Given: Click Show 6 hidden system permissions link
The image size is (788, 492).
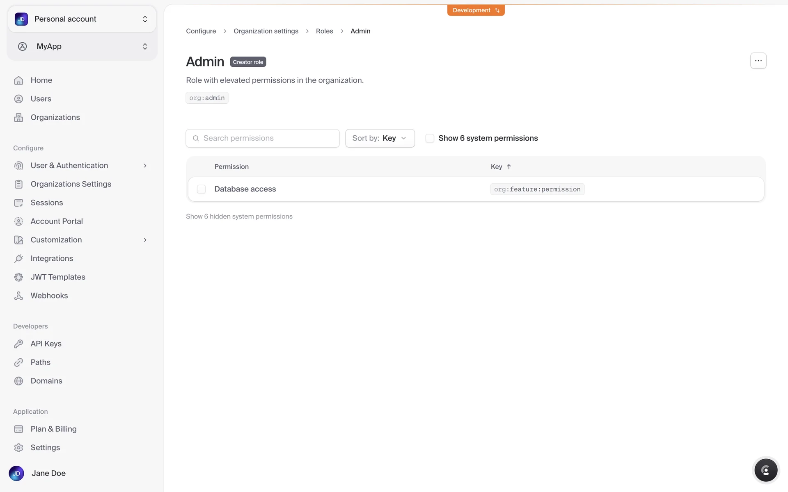Looking at the screenshot, I should [239, 216].
